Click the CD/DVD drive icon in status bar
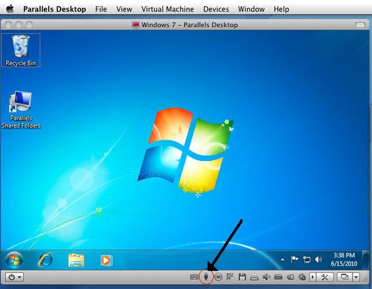 (218, 277)
